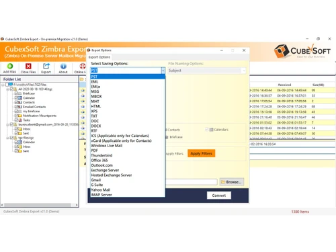Choose EML from the saving options list

coord(128,82)
